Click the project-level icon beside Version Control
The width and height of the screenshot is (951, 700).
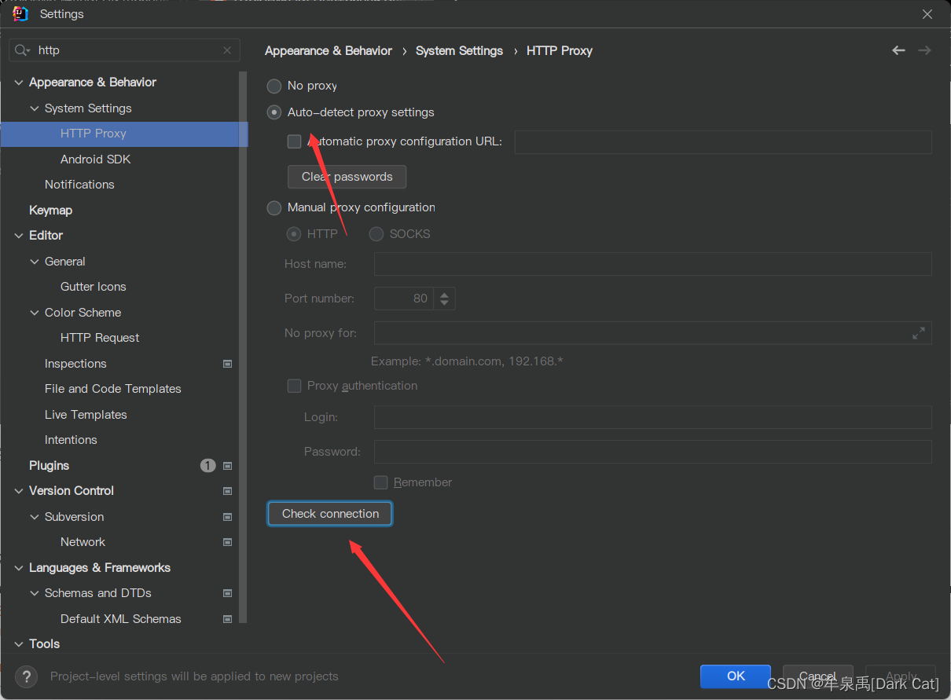tap(227, 491)
